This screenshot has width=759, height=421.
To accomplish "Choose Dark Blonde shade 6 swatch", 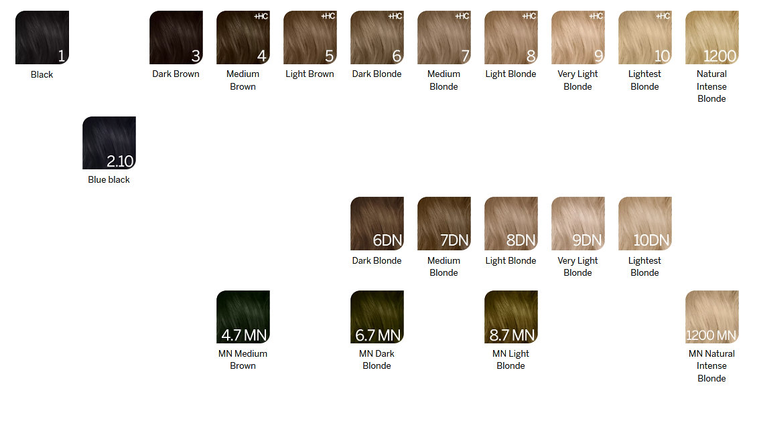I will coord(376,37).
